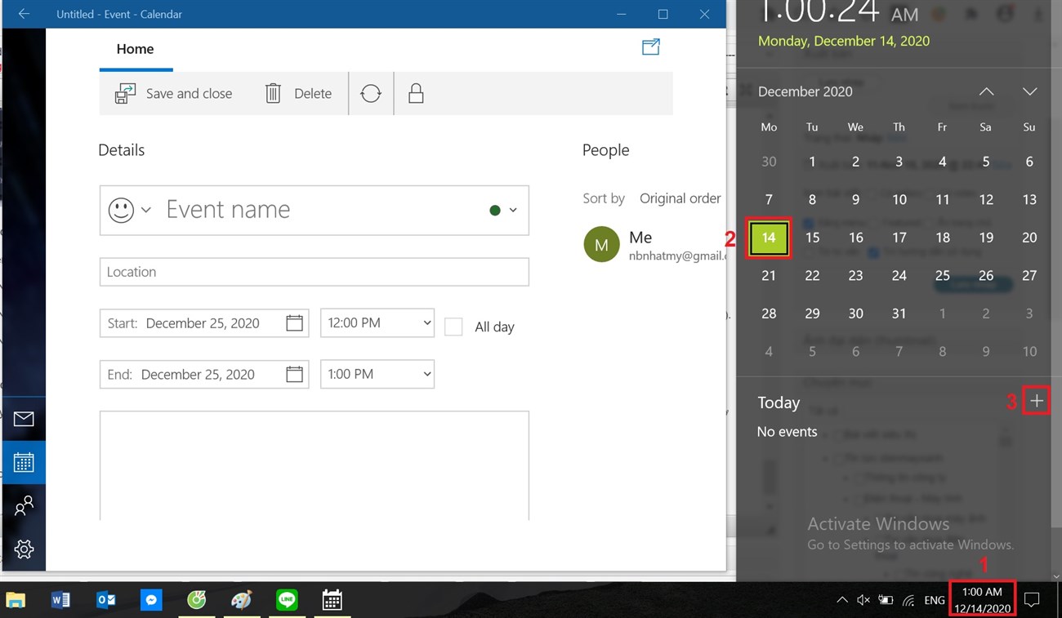
Task: Select the Me attendee avatar
Action: (602, 245)
